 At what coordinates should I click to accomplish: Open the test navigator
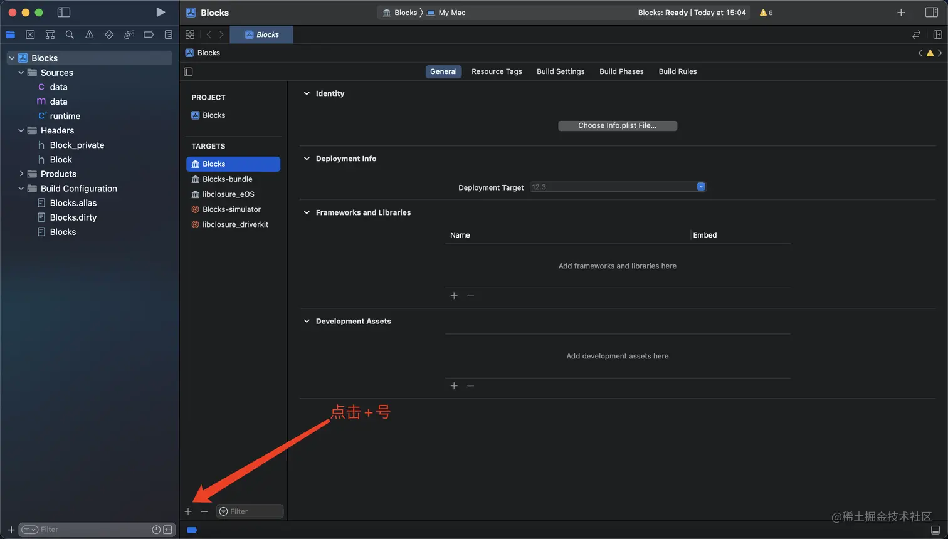(109, 34)
